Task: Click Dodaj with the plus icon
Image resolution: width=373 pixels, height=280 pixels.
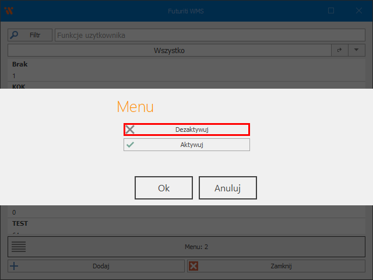Action: 96,266
